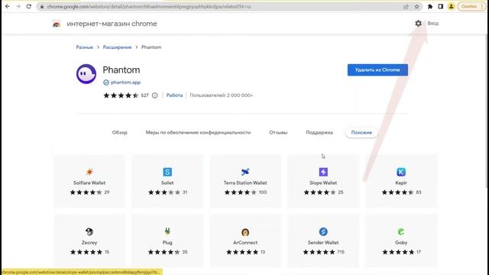Click the ArConnect title text

tap(245, 243)
